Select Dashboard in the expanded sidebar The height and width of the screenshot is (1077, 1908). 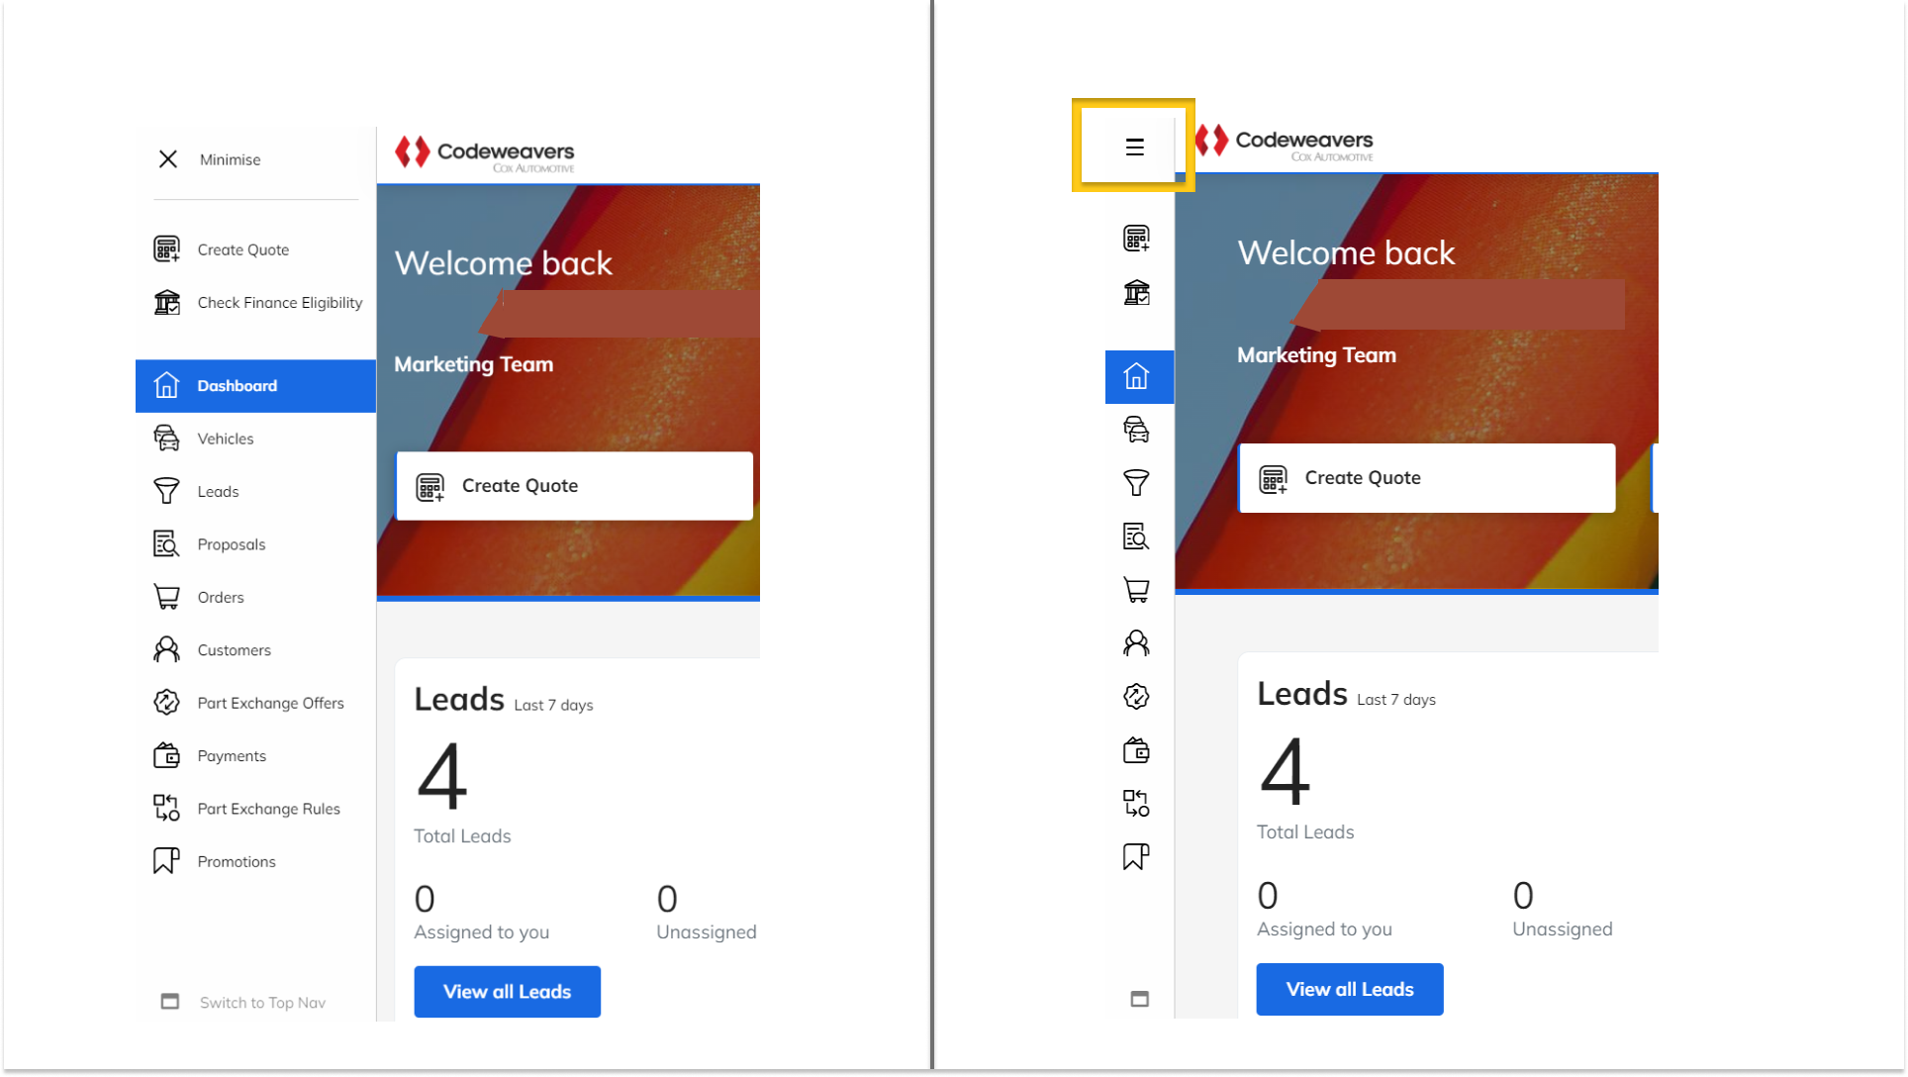click(x=255, y=386)
